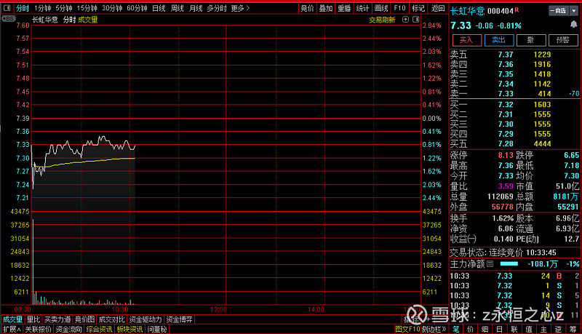
Task: Select the 竞价图 indicator tab
Action: [84, 319]
